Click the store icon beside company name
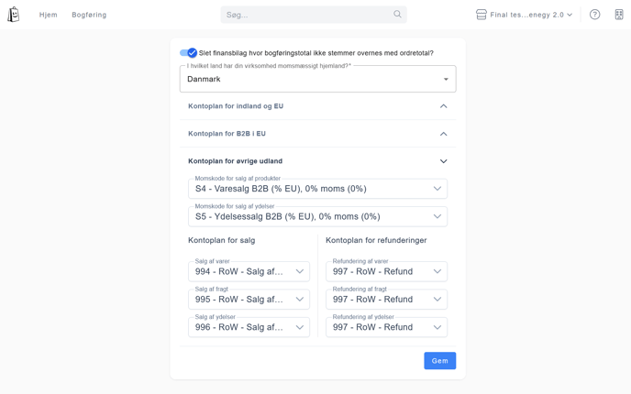This screenshot has width=631, height=394. coord(482,15)
